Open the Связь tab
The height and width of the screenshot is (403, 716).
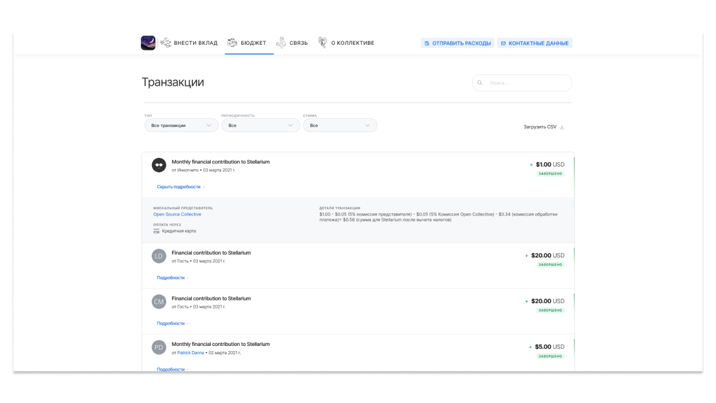[292, 43]
